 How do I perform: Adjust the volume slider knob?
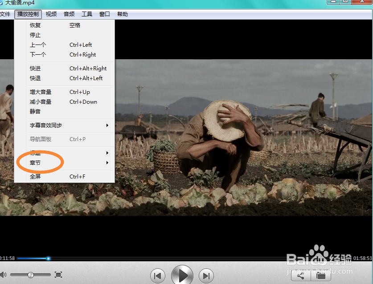pos(31,275)
